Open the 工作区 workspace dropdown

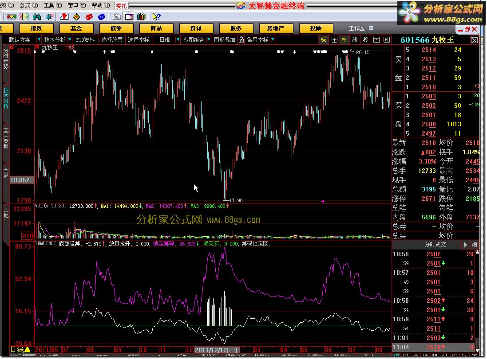click(371, 28)
